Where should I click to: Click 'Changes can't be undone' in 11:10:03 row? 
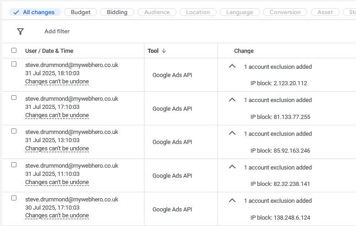(57, 182)
